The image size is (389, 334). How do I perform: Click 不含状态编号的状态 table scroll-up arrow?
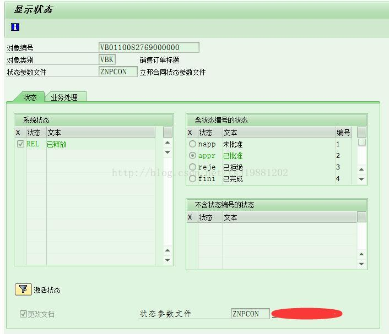pyautogui.click(x=361, y=254)
